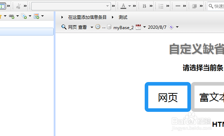The height and width of the screenshot is (136, 224).
Task: Expand overflow chevron after scissors icon
Action: [25, 6]
